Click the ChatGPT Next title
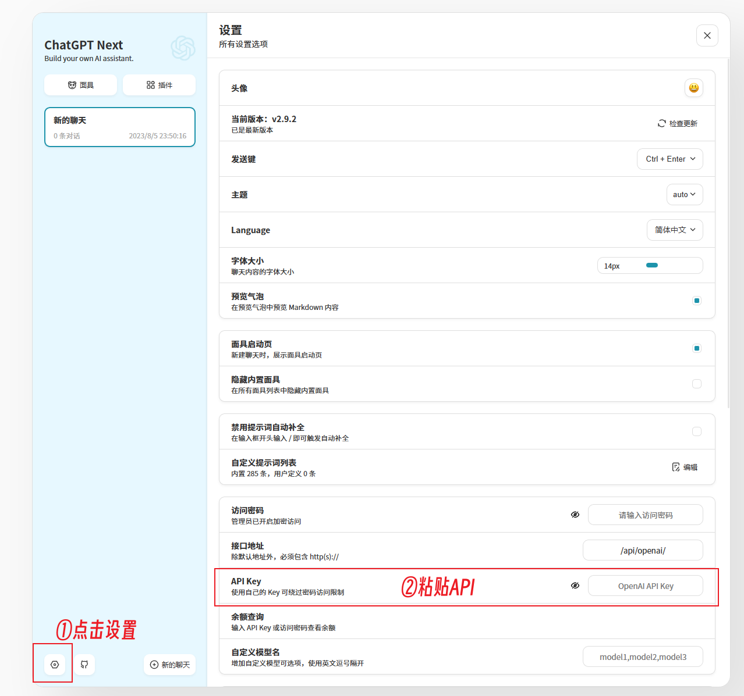 pyautogui.click(x=84, y=45)
